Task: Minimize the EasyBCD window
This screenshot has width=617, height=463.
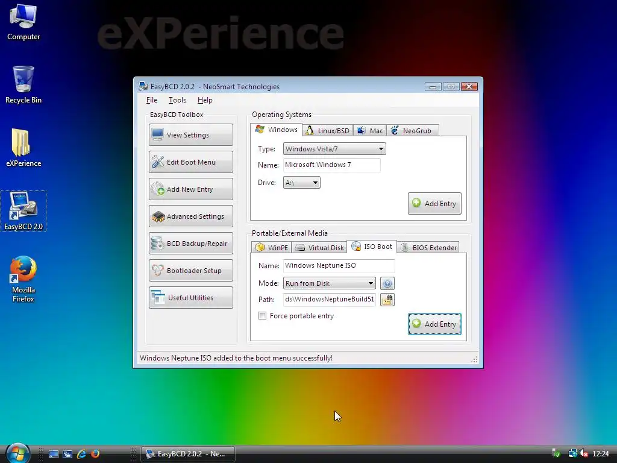Action: 433,86
